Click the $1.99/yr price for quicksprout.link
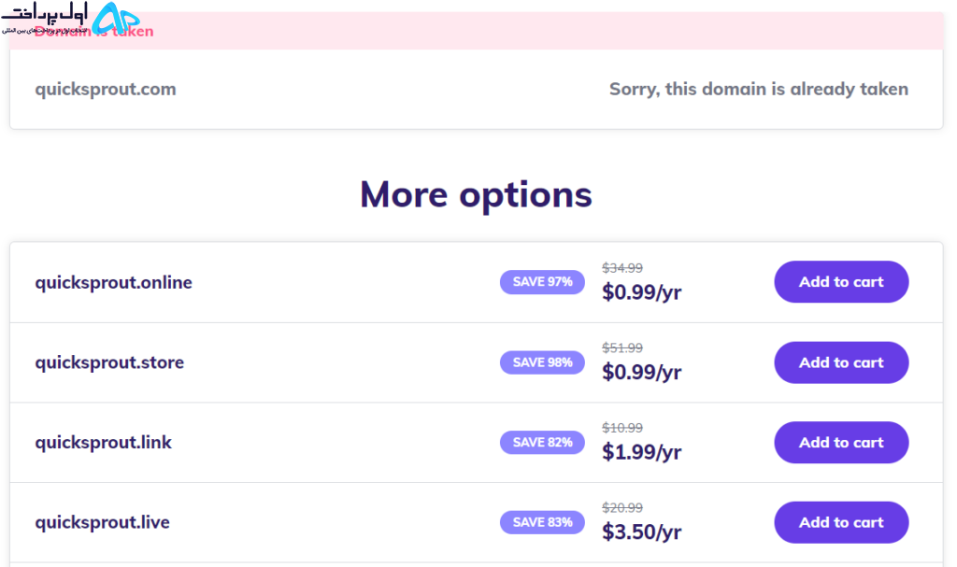Viewport: 957px width, 567px height. tap(641, 452)
